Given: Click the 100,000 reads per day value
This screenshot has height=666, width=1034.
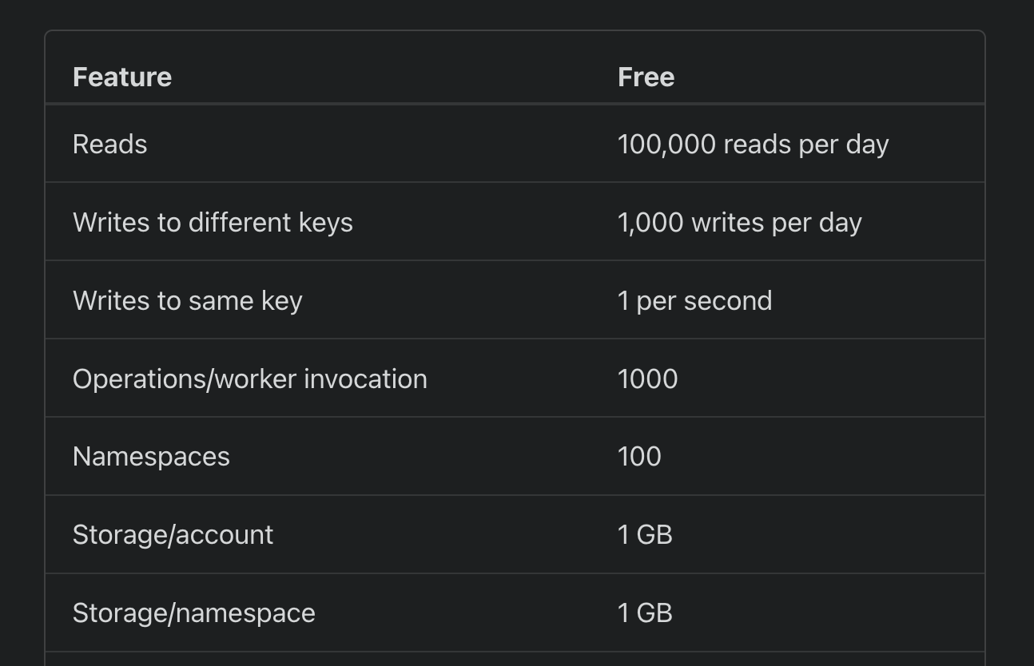Looking at the screenshot, I should tap(753, 145).
